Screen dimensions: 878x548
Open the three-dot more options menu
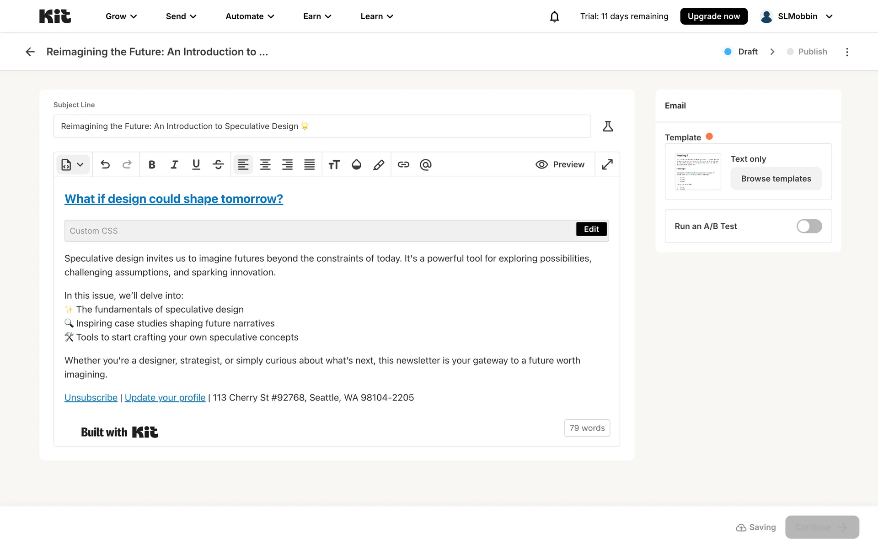[x=847, y=52]
